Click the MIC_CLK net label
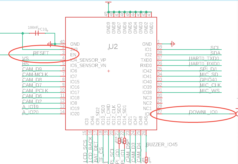This screenshot has width=238, height=164. (x=210, y=85)
